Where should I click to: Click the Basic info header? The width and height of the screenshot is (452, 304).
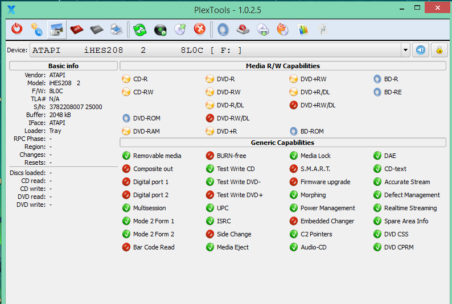(63, 66)
